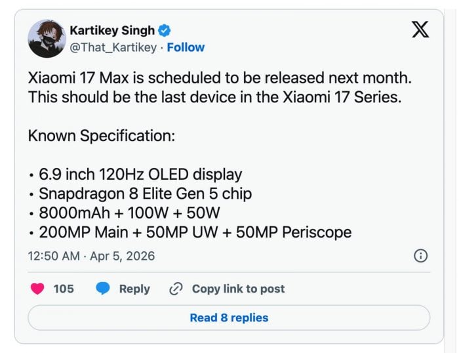Click the tweet's first sentence about Xiaomi 17 Max
The image size is (459, 353).
(220, 78)
